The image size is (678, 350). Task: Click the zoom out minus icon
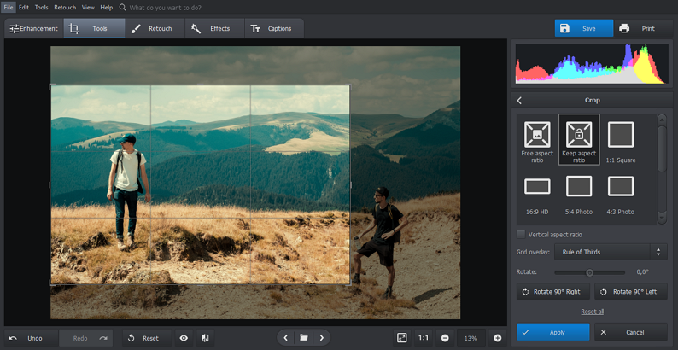(x=445, y=338)
